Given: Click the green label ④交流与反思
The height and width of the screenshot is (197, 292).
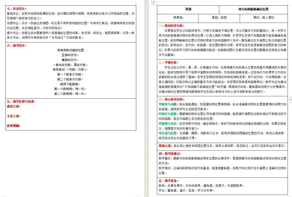Looking at the screenshot, I should click(168, 133).
